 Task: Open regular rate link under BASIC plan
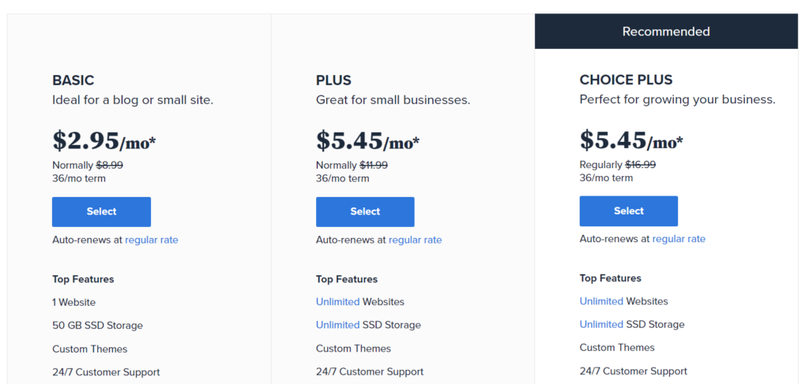152,240
